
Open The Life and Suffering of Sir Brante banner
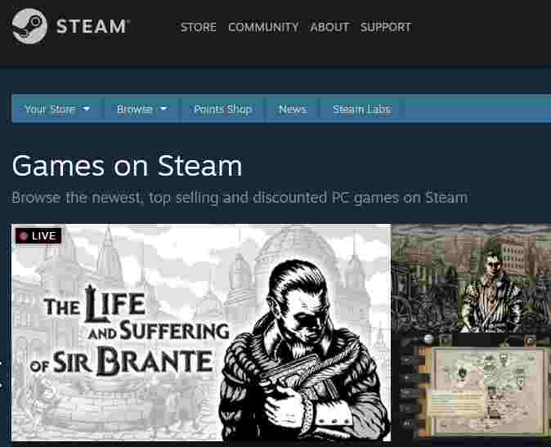201,332
